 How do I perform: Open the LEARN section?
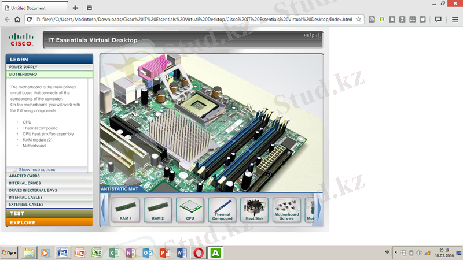click(x=49, y=60)
